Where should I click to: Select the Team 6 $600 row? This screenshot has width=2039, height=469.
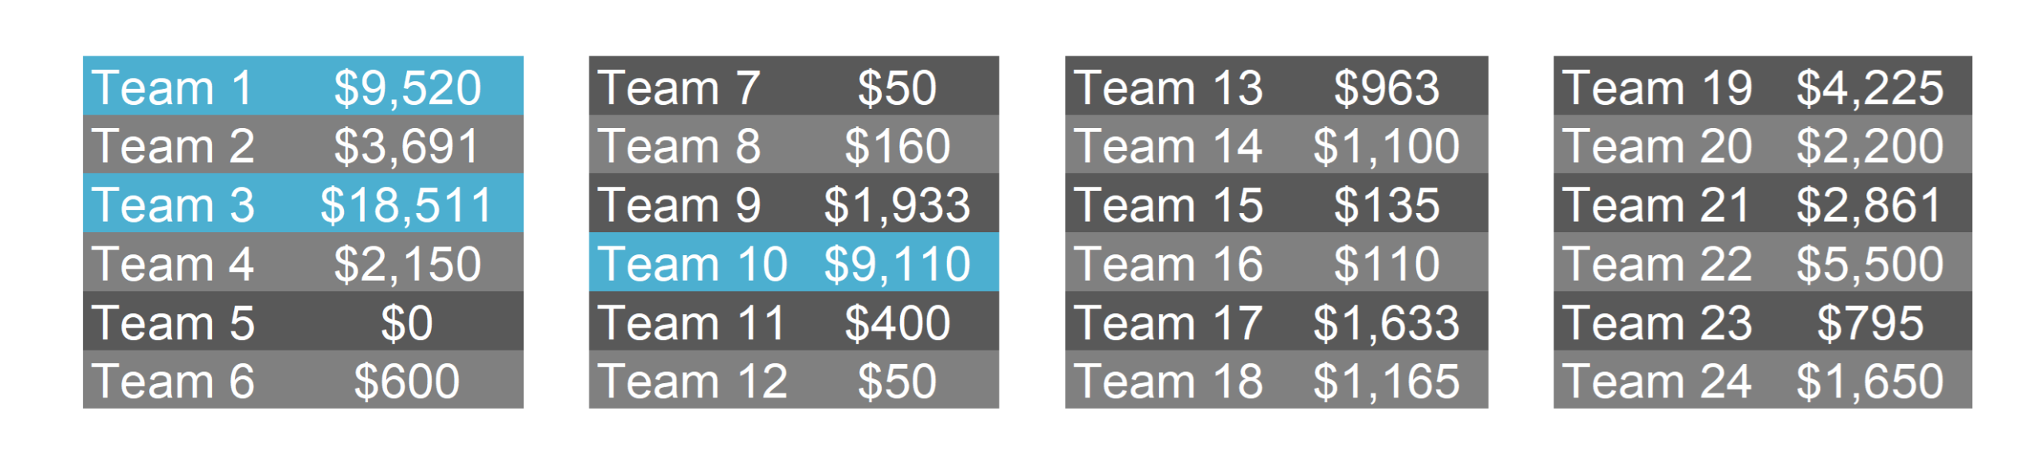click(303, 379)
